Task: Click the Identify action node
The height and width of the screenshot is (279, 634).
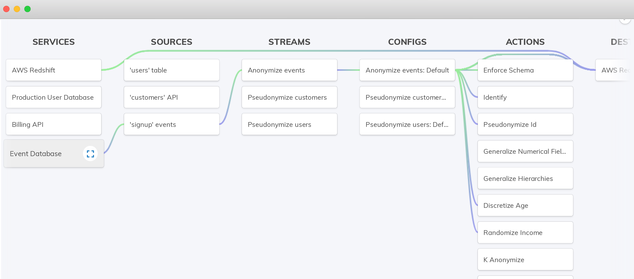Action: coord(525,97)
